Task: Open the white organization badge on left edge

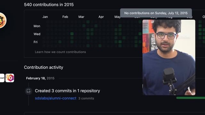Action: [x=2, y=78]
